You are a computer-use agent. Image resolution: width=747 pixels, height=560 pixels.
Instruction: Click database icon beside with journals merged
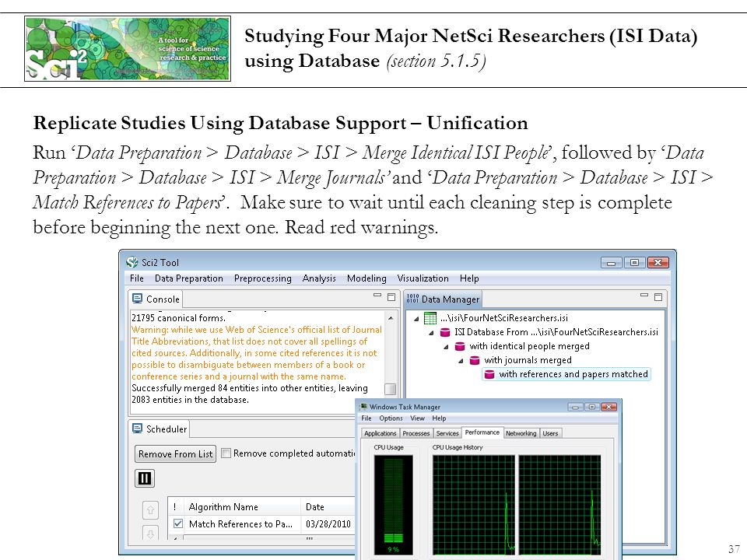coord(475,360)
